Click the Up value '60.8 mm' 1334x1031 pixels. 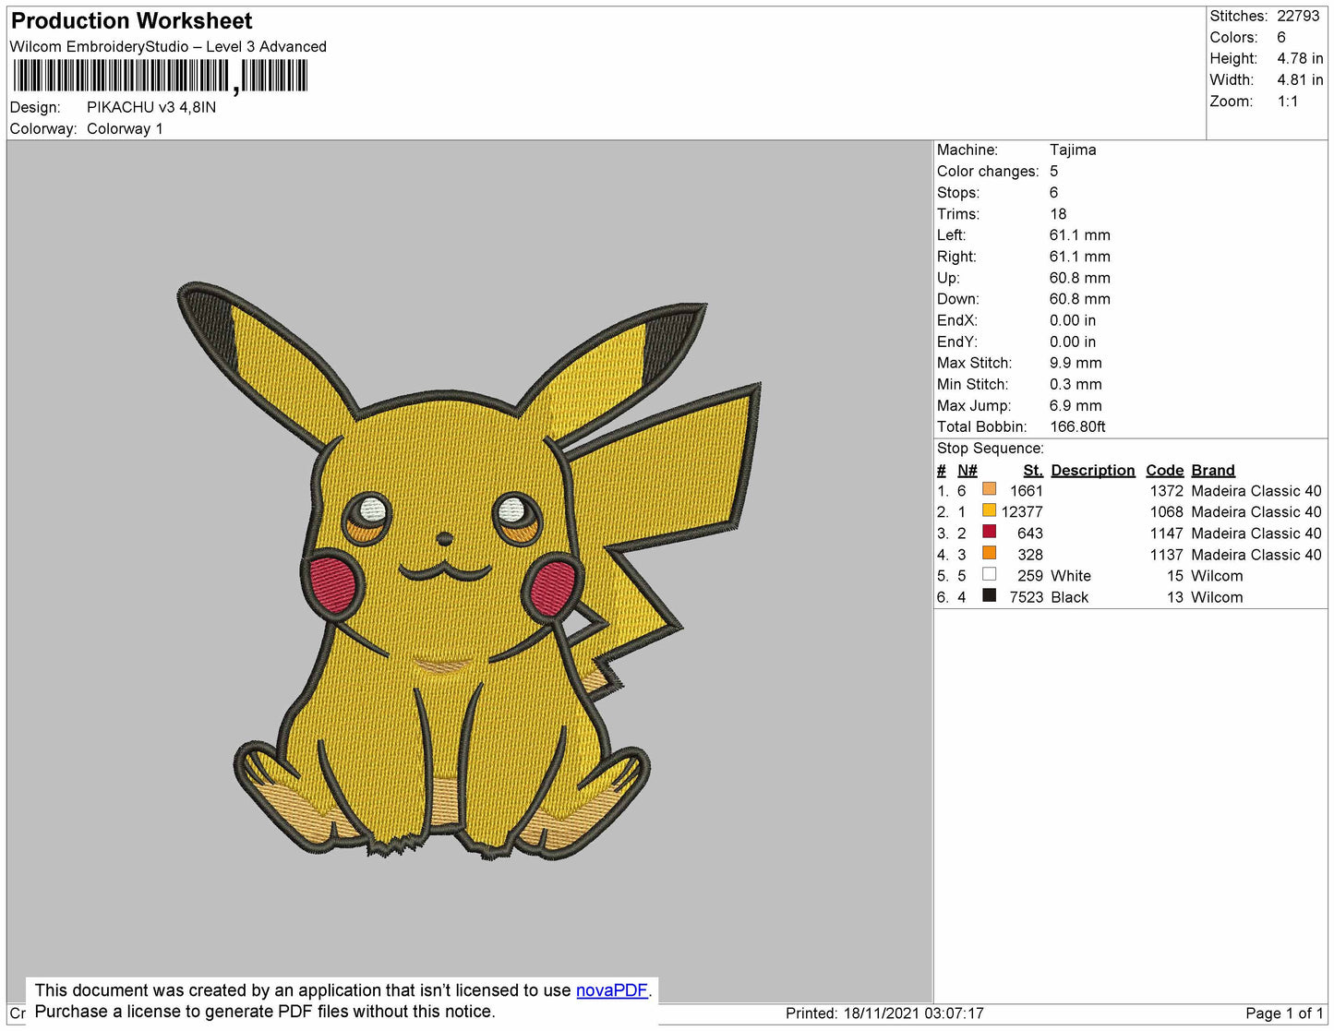point(1080,278)
